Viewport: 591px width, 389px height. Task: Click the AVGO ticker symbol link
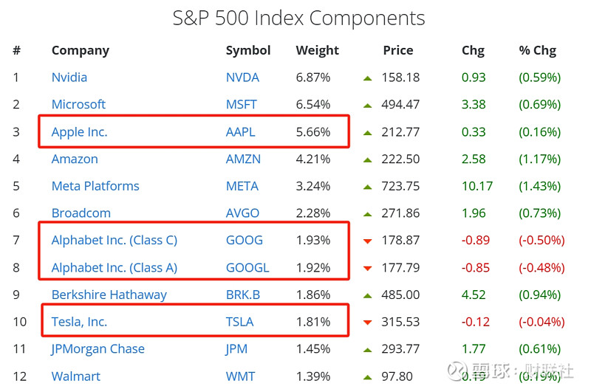(242, 213)
